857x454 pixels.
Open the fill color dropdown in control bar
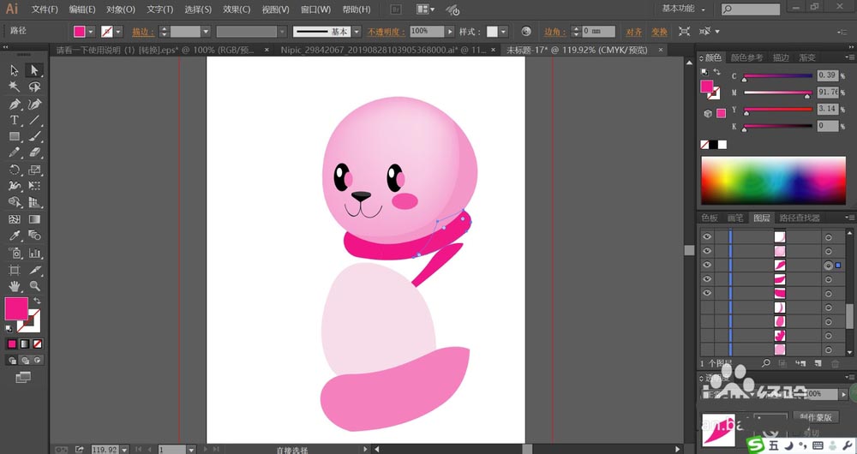pyautogui.click(x=93, y=31)
